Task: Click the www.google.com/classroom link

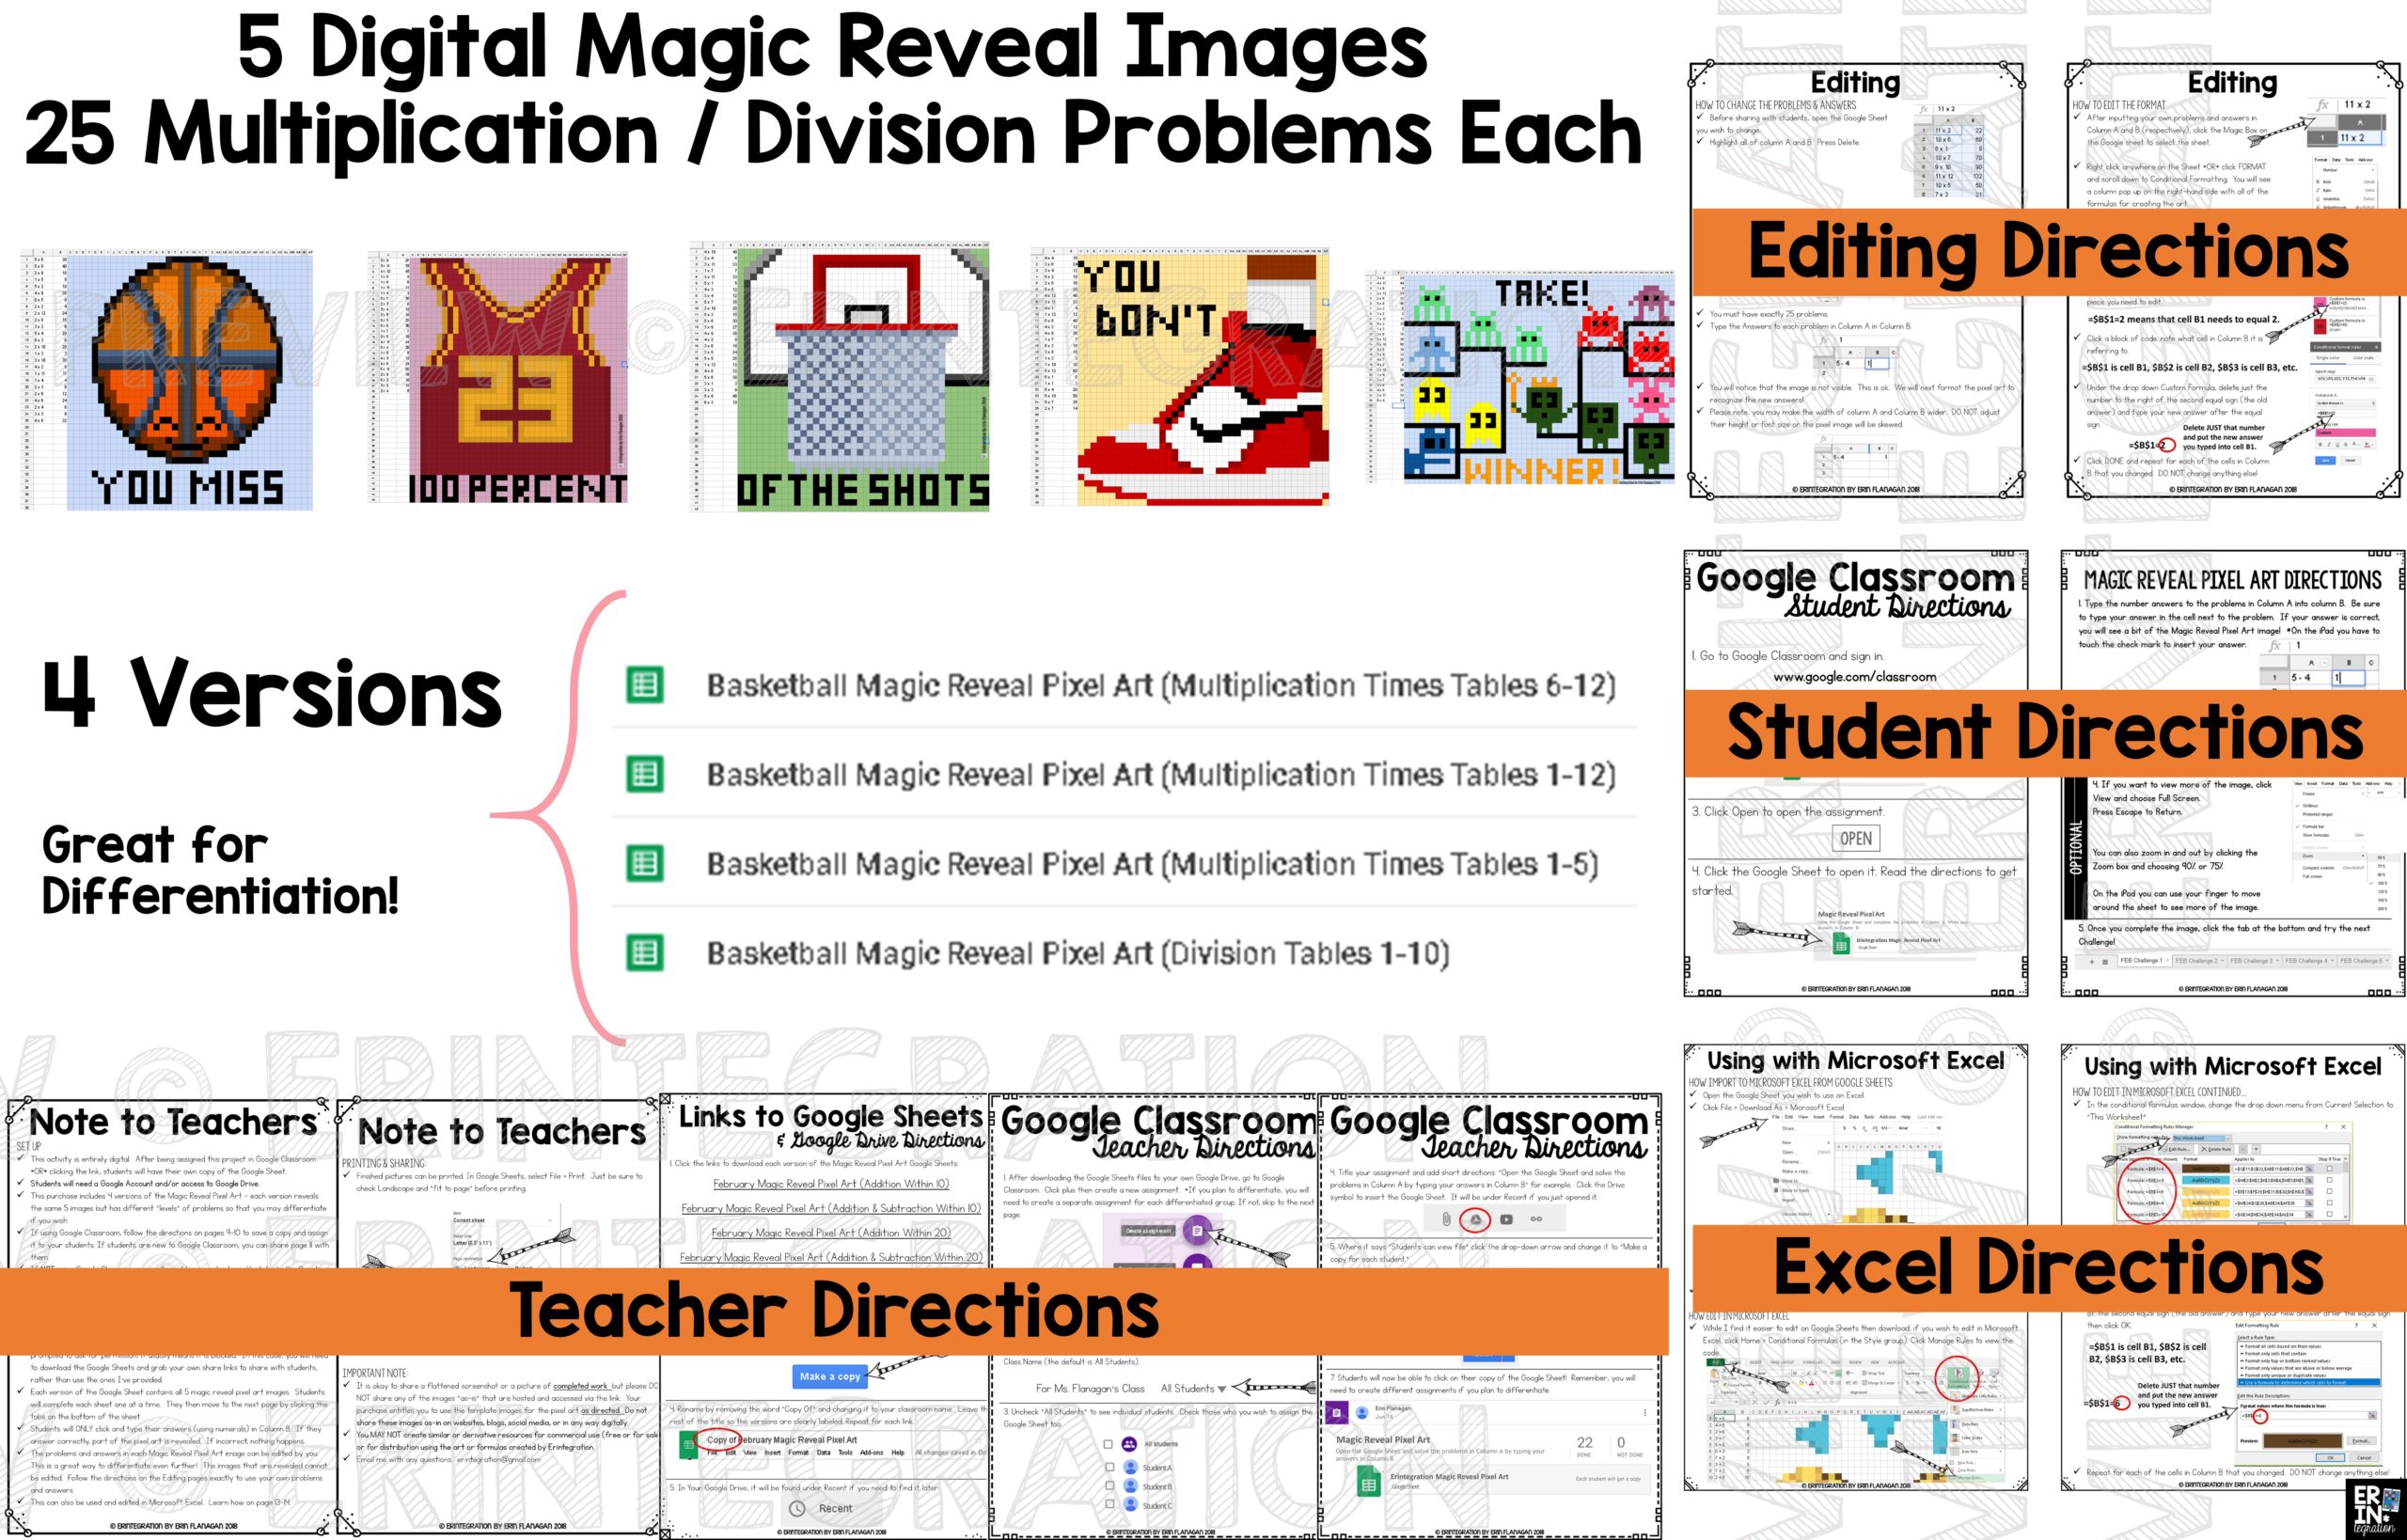Action: tap(1855, 677)
